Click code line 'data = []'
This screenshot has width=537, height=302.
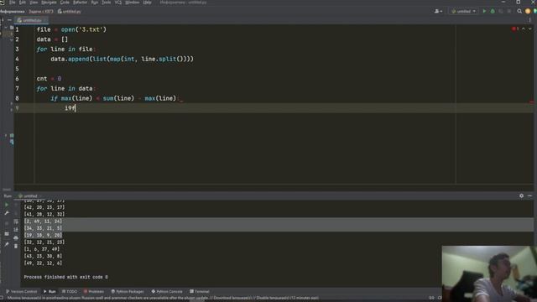click(x=52, y=39)
